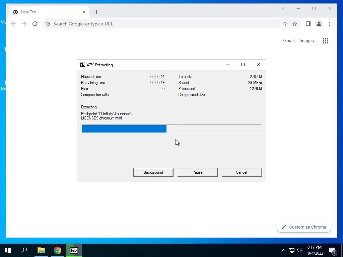Viewport: 343px width, 257px height.
Task: Open Images link
Action: tap(306, 40)
